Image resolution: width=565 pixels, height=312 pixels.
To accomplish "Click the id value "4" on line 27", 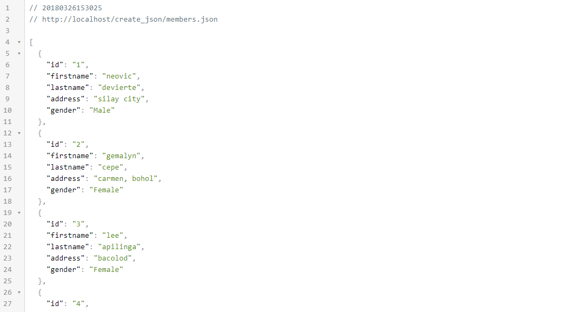I will (x=78, y=304).
